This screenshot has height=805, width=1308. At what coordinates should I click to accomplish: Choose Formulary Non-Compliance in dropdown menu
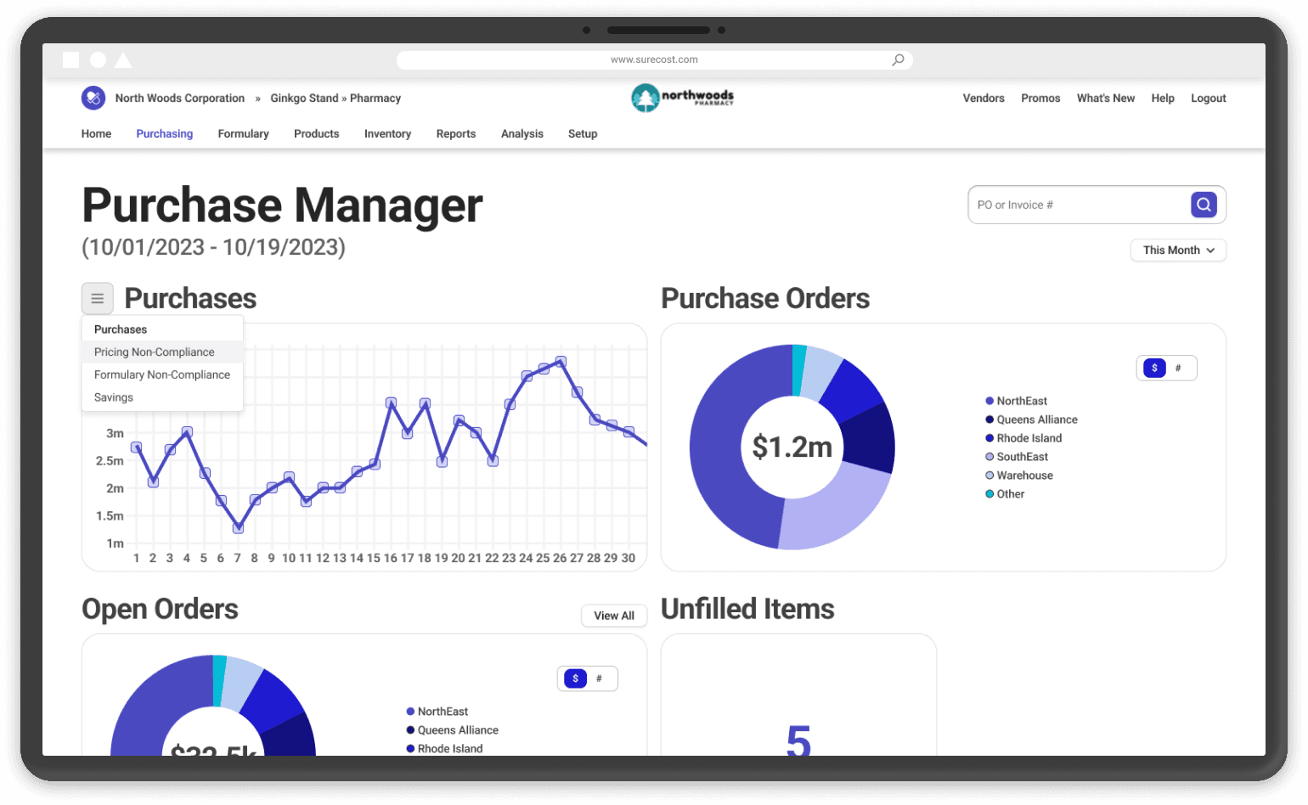[x=162, y=374]
